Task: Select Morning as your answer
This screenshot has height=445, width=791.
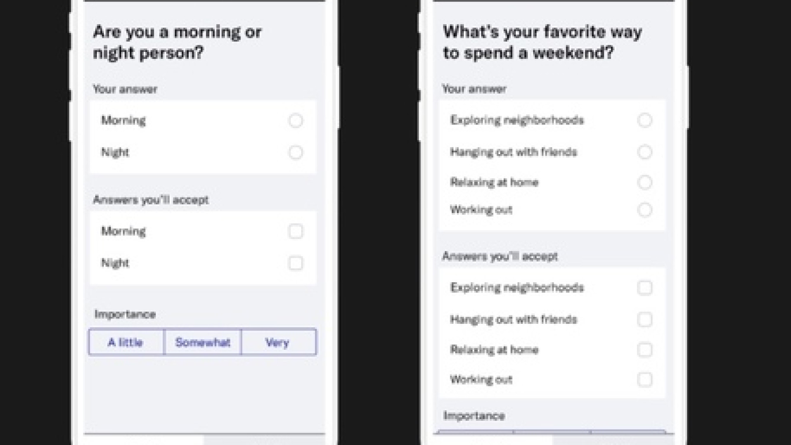Action: (295, 121)
